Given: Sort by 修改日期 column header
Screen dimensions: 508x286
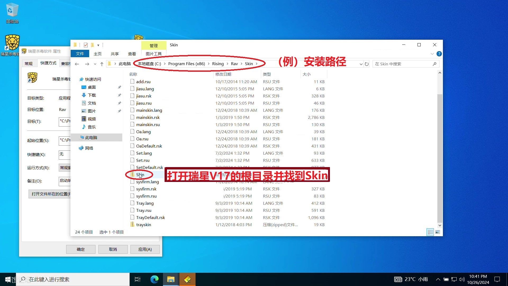Looking at the screenshot, I should coord(223,74).
